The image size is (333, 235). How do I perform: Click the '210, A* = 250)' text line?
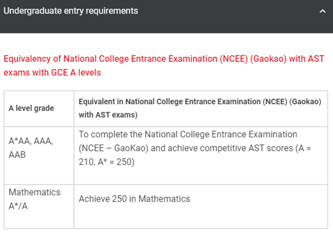106,162
